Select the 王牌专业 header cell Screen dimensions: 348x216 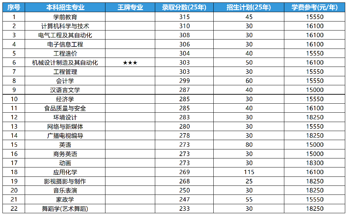pos(130,8)
